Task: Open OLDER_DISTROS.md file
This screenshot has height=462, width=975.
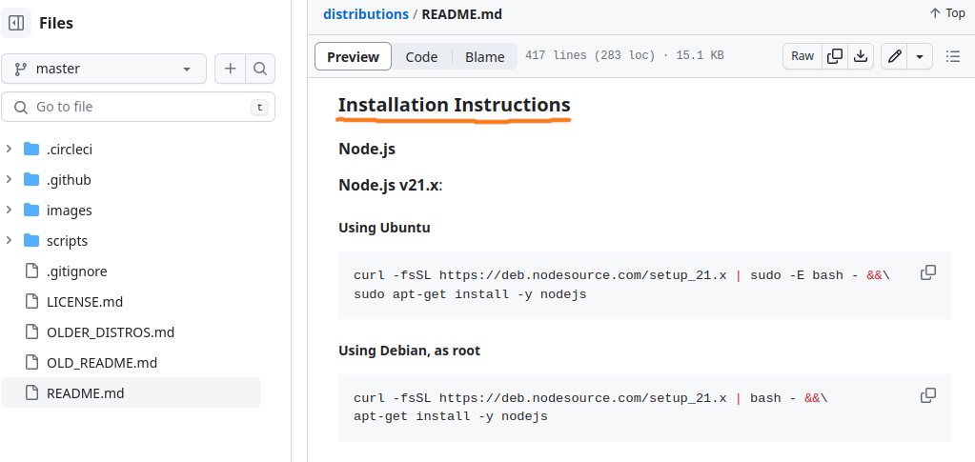Action: tap(110, 332)
